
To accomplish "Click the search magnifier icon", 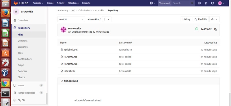I will (192, 3).
